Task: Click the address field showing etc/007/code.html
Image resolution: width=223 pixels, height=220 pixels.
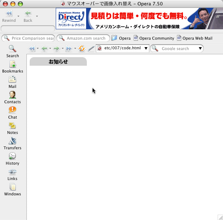Action: pos(123,48)
